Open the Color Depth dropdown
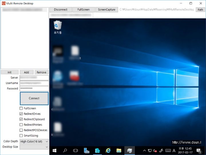This screenshot has width=206, height=155. click(34, 142)
